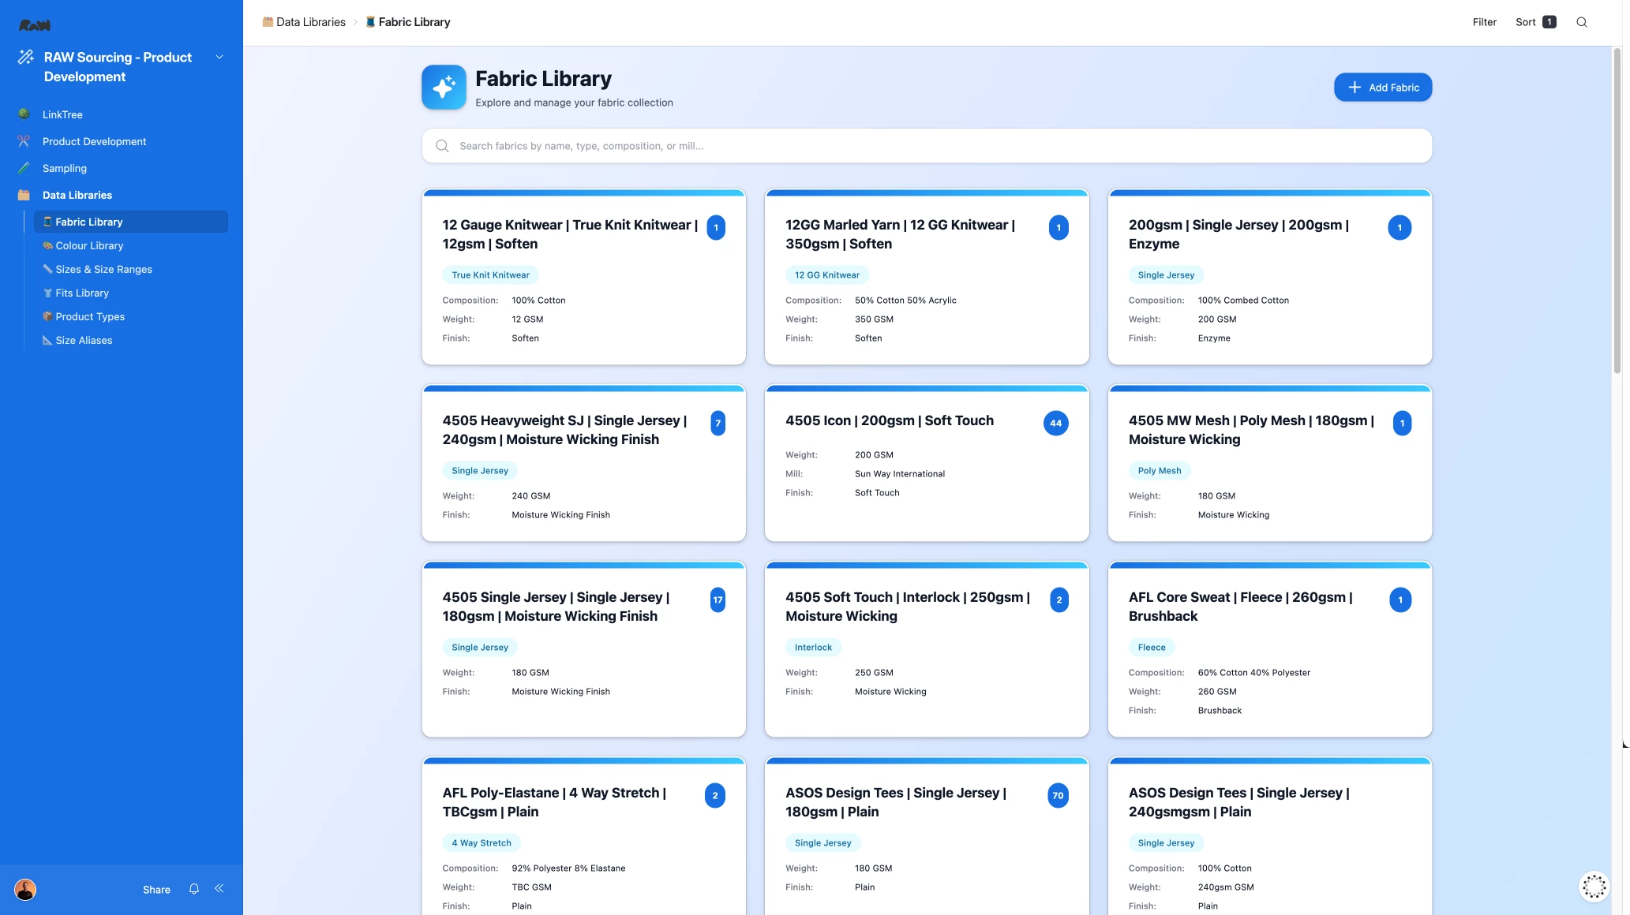Click the user avatar in sidebar footer
This screenshot has width=1630, height=915.
coord(25,890)
